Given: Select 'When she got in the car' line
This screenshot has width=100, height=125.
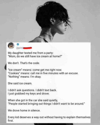Looking at the screenshot, I should [33, 100].
